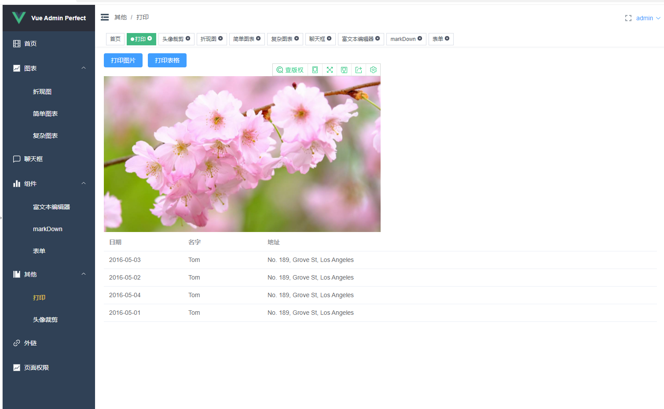
Task: Click the 其他 sidebar icon
Action: pyautogui.click(x=17, y=274)
